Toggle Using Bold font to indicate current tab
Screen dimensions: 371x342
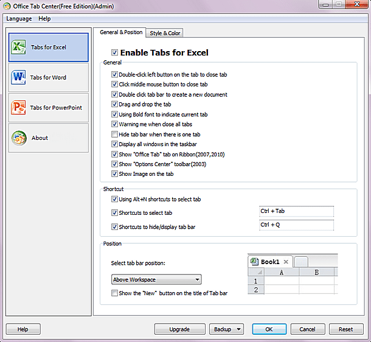(x=114, y=114)
